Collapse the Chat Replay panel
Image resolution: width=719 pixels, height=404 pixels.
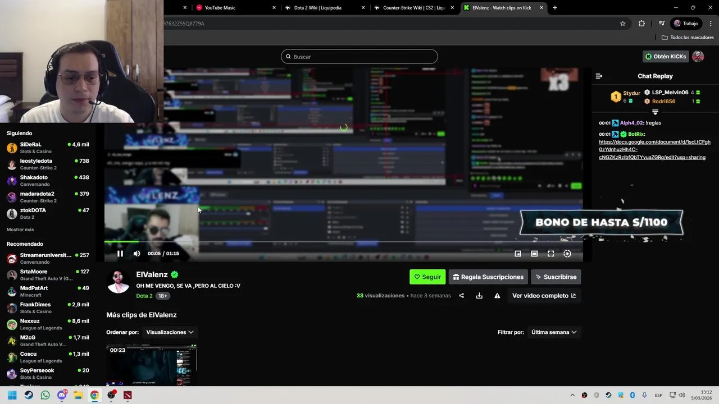tap(599, 76)
